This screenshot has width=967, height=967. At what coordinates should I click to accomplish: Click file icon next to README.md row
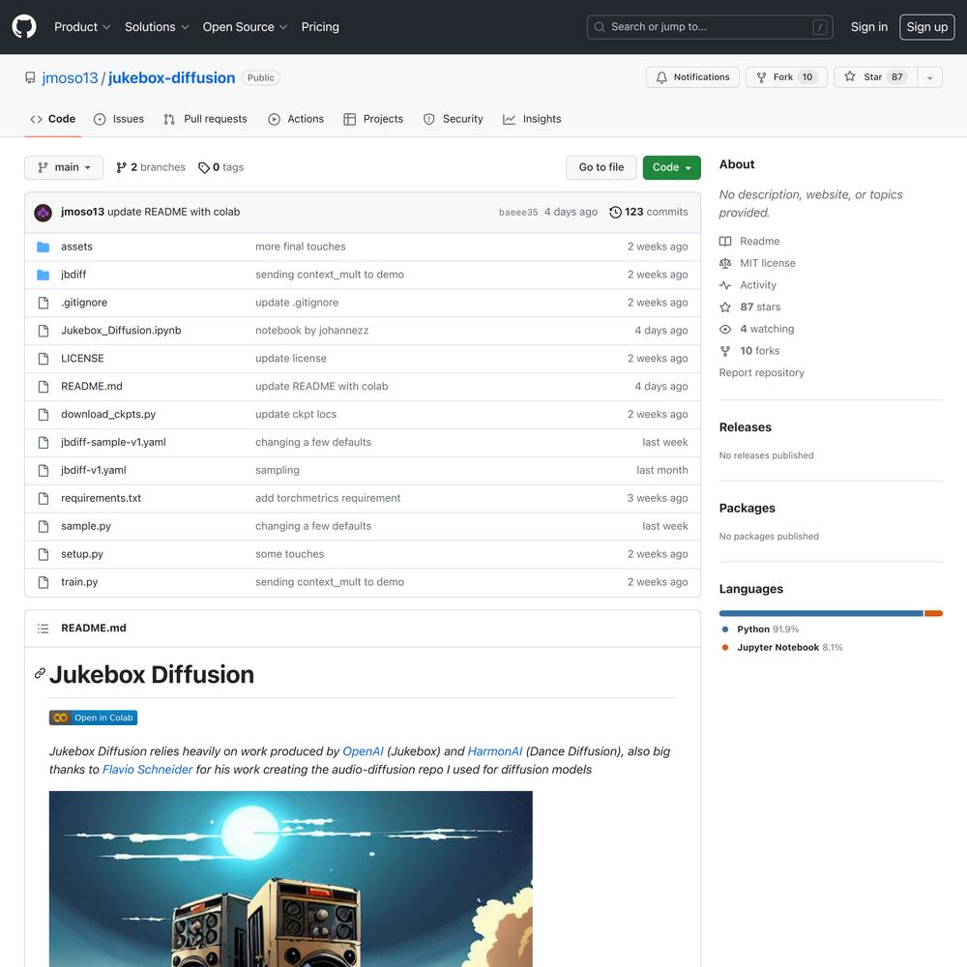click(44, 387)
